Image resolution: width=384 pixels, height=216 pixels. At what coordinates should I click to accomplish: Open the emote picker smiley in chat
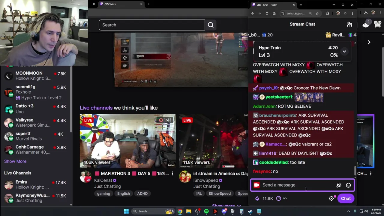pos(348,185)
